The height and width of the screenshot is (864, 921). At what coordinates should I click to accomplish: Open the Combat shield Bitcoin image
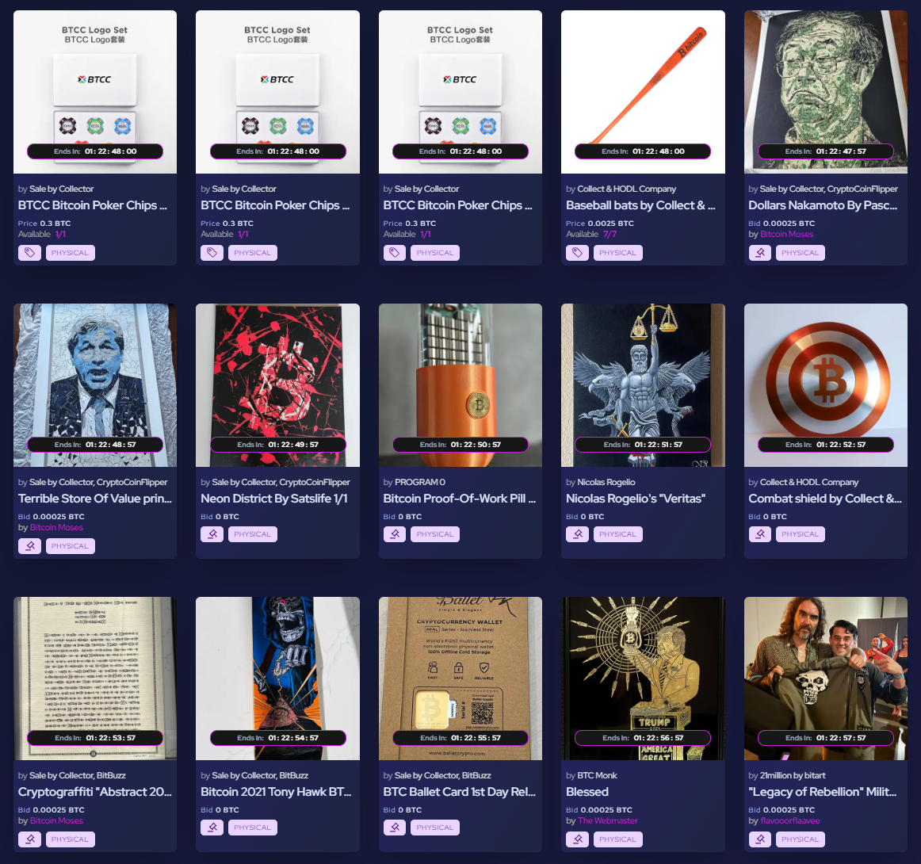coord(826,384)
